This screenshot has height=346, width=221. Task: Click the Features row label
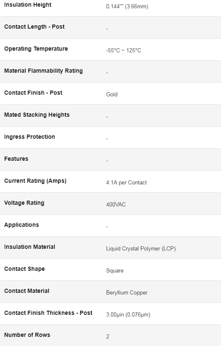pyautogui.click(x=16, y=159)
